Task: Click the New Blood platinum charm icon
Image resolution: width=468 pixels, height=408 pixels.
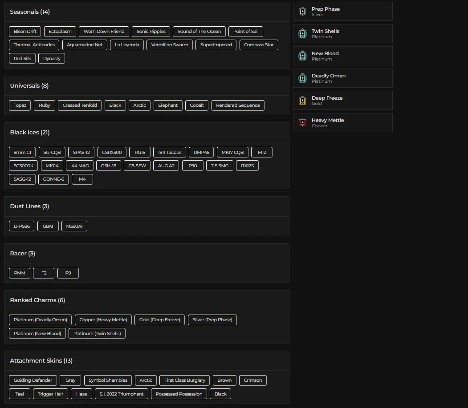Action: [303, 56]
